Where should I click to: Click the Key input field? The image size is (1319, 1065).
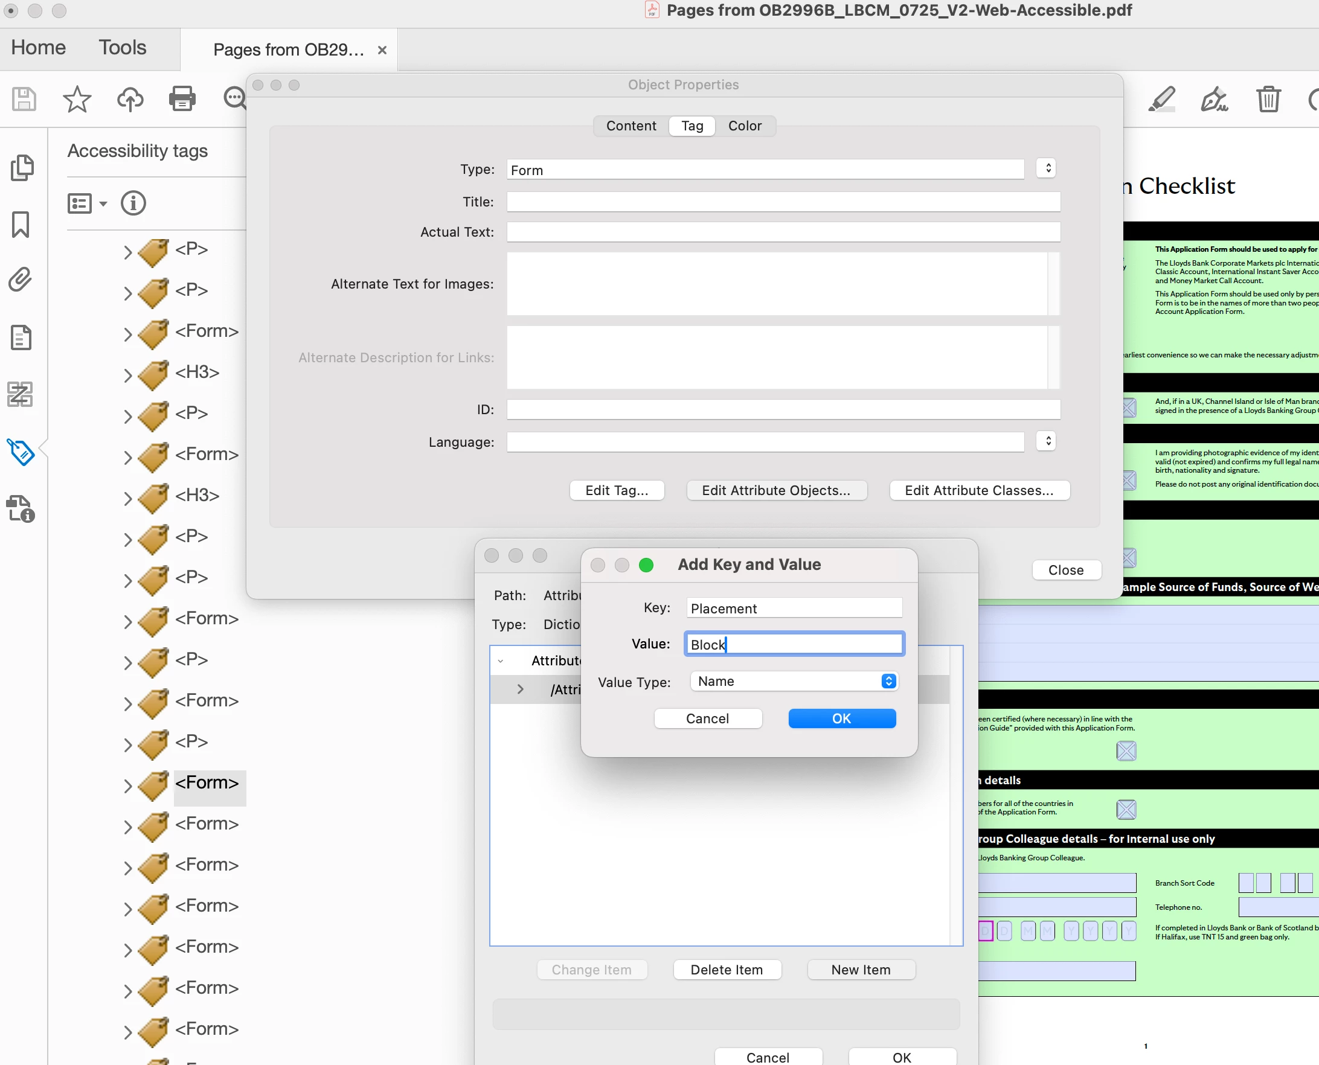pyautogui.click(x=794, y=608)
